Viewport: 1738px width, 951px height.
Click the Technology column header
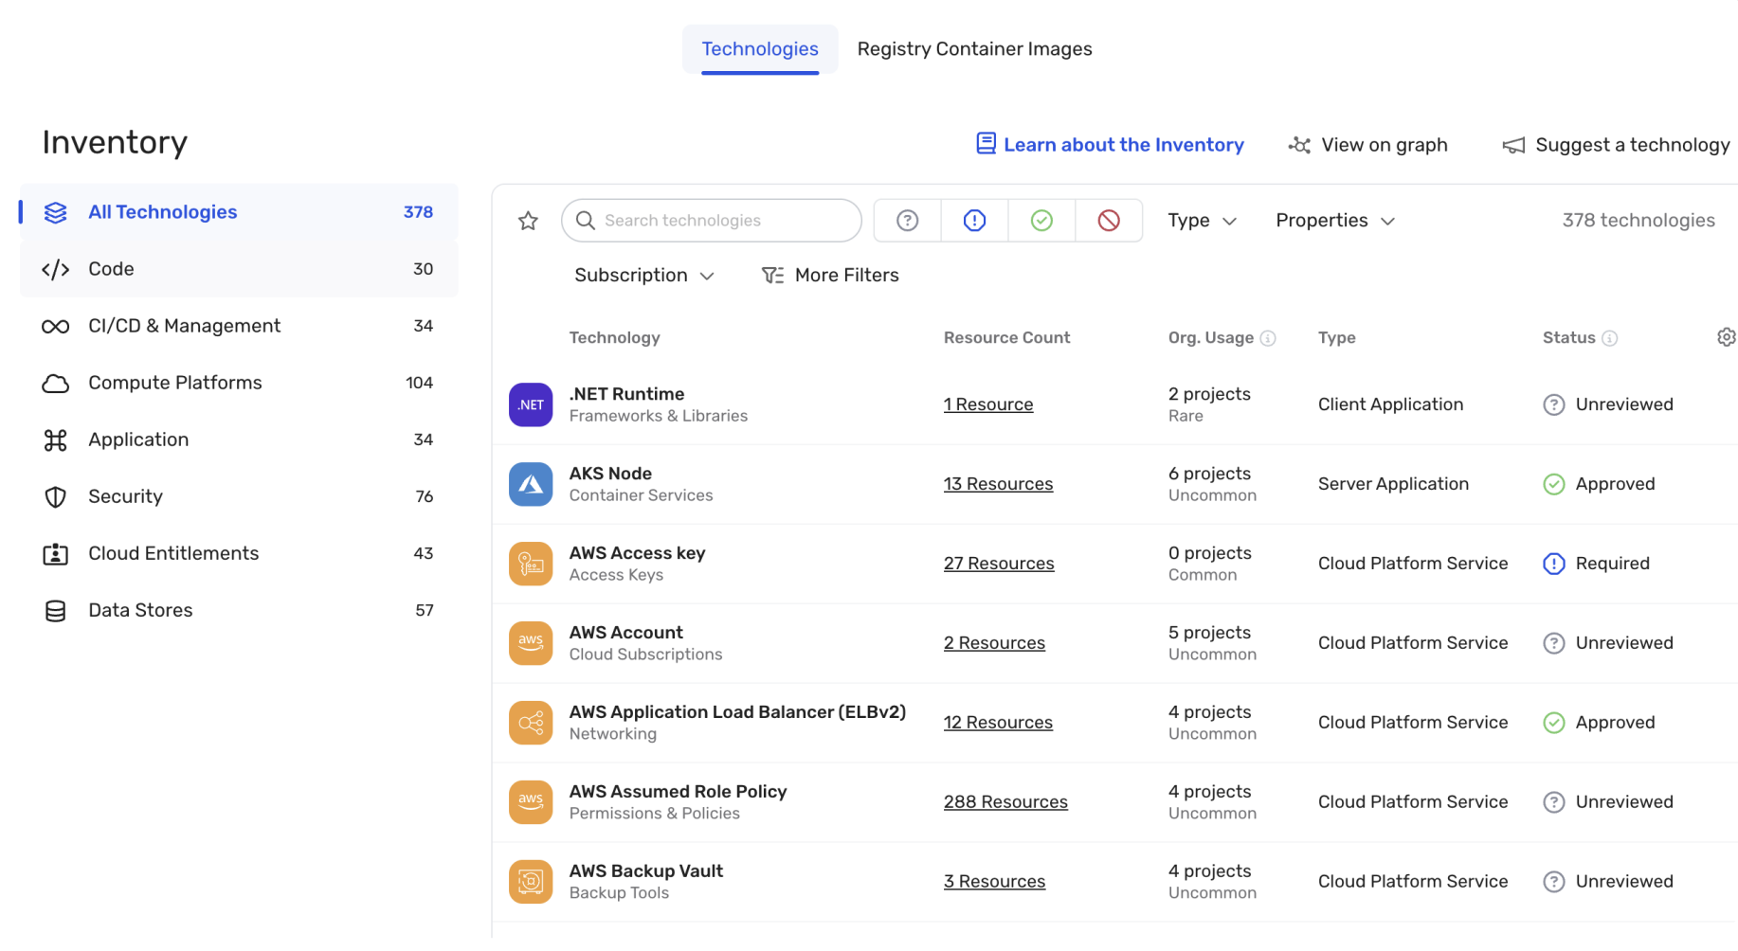[614, 338]
